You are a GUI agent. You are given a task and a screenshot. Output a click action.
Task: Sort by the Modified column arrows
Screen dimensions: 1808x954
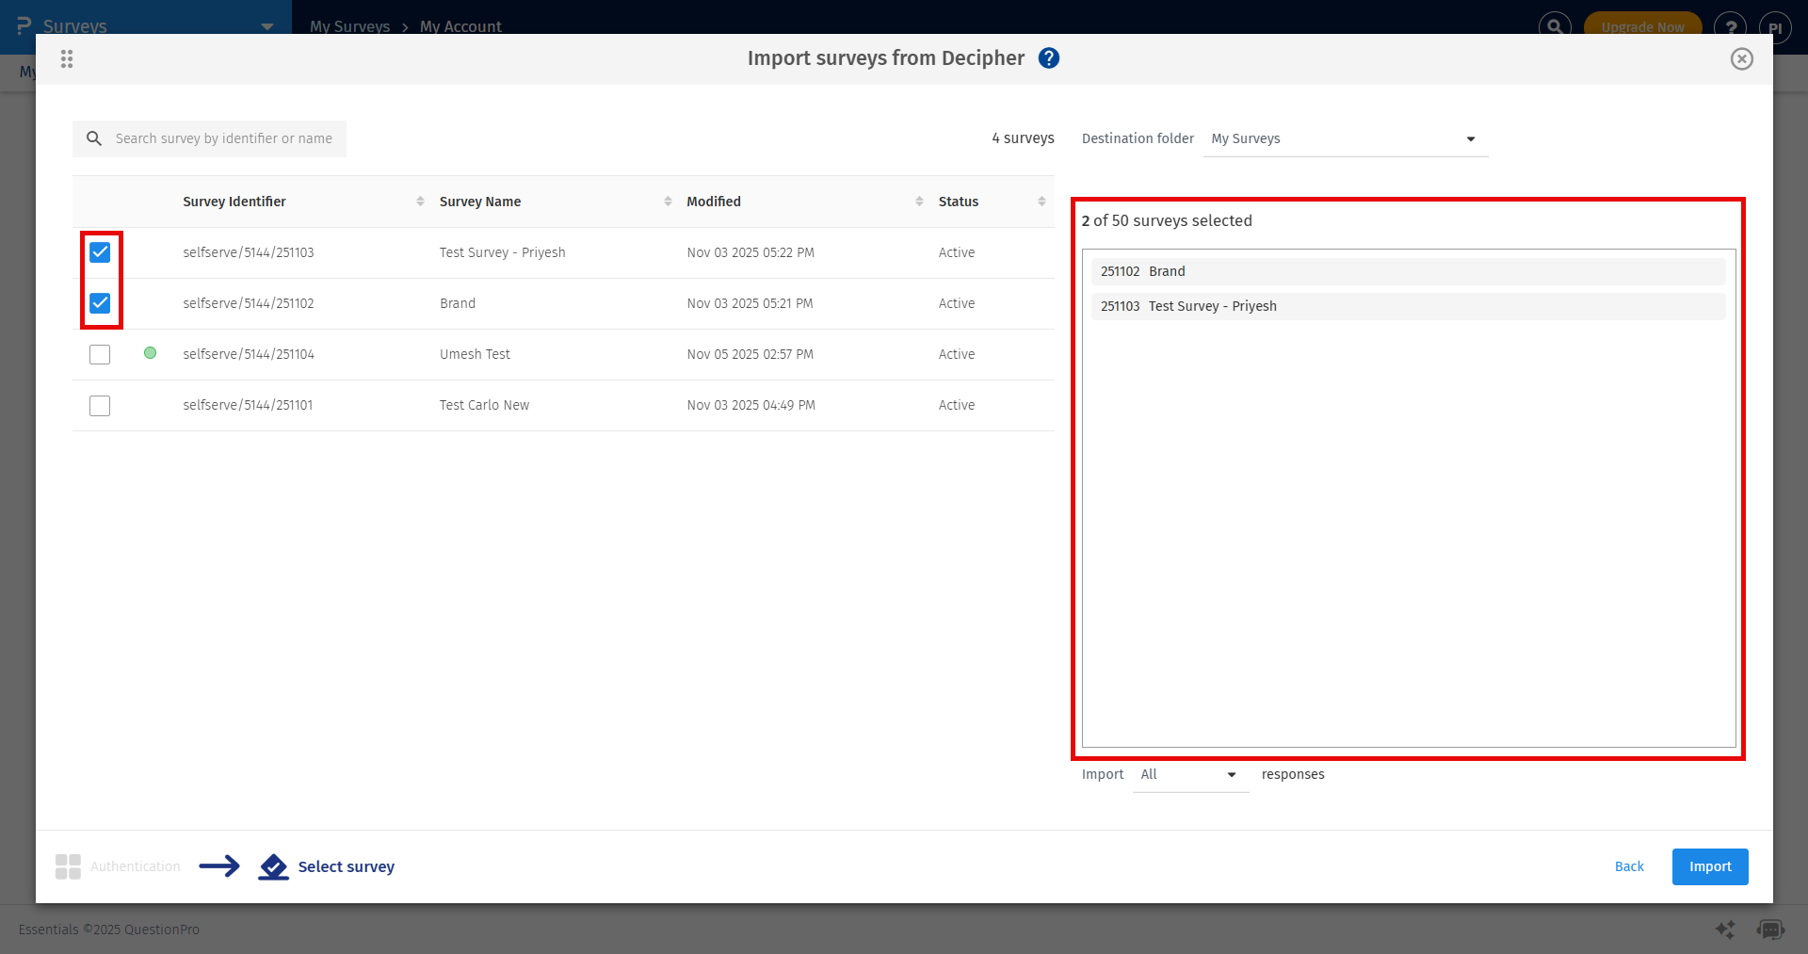coord(919,202)
